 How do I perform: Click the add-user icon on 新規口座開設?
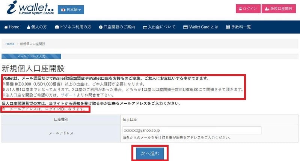[267, 9]
